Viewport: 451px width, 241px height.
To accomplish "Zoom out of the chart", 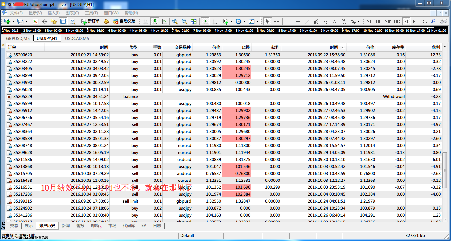I will (x=184, y=21).
